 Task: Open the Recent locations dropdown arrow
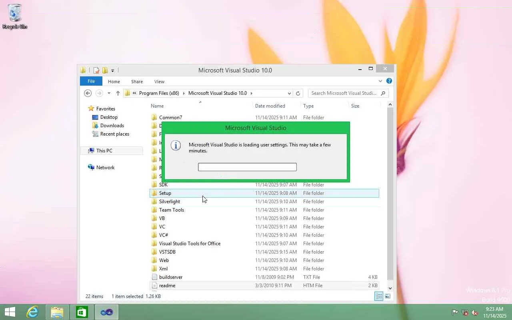click(109, 93)
